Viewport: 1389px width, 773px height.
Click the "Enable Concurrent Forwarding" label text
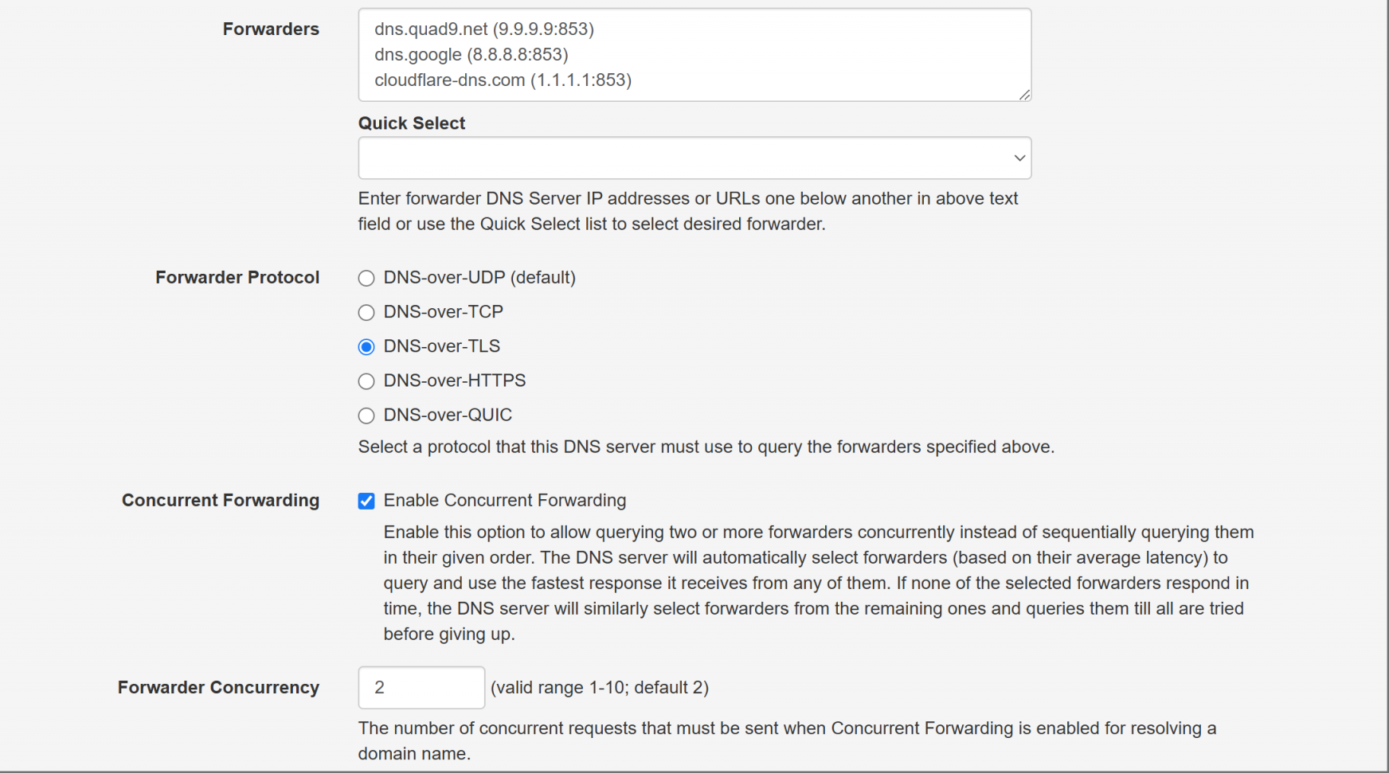pyautogui.click(x=505, y=501)
